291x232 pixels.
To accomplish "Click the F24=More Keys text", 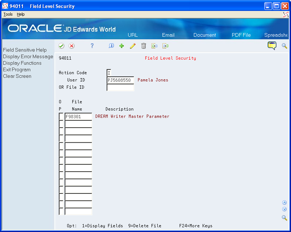I will pyautogui.click(x=196, y=226).
